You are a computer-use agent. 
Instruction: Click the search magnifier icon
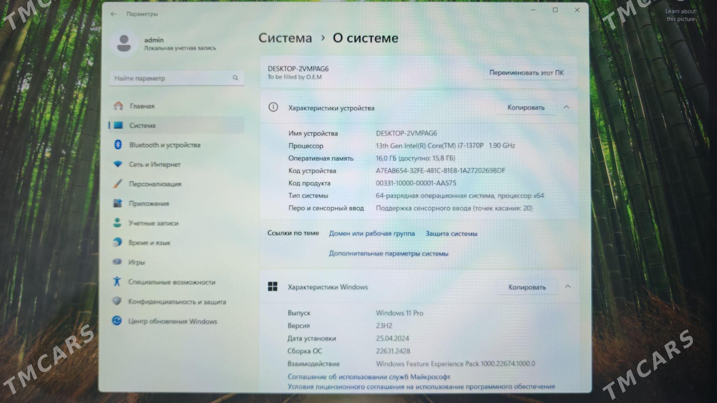tap(235, 78)
